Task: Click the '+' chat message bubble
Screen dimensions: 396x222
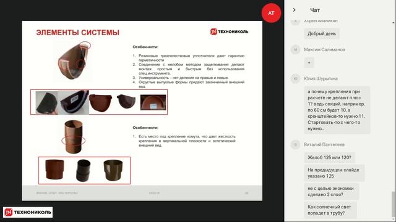Action: (x=309, y=63)
